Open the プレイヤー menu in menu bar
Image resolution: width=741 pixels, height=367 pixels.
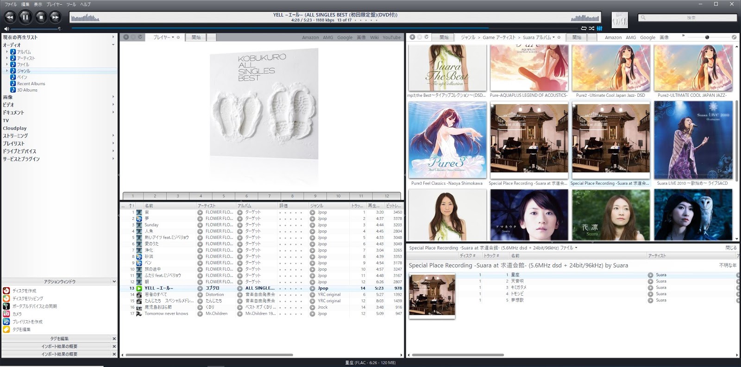pos(54,4)
